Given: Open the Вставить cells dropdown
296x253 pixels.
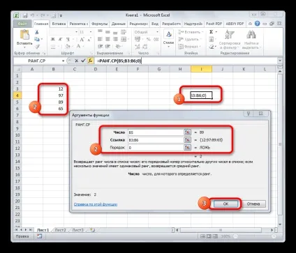Looking at the screenshot, I should point(191,32).
